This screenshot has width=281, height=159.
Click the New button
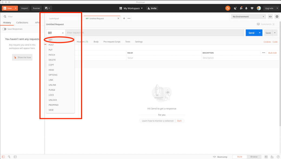(8, 8)
